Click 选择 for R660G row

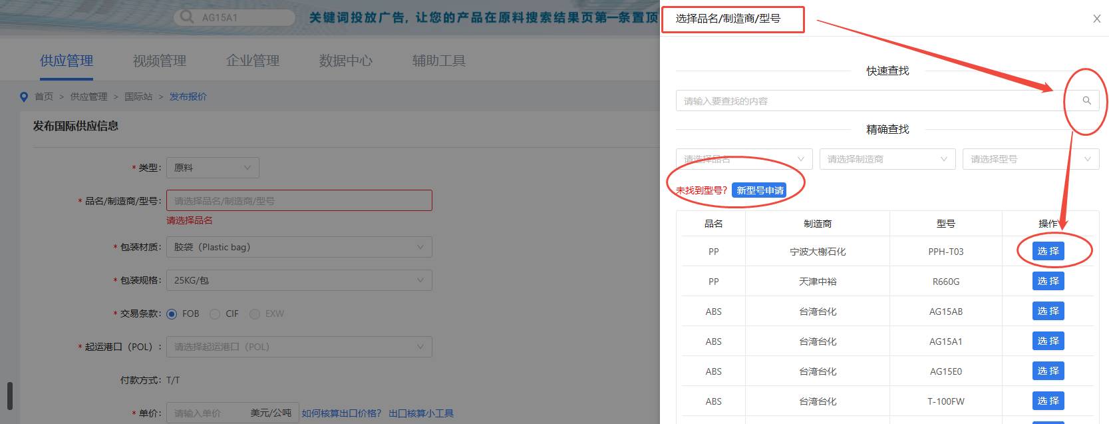click(1048, 281)
